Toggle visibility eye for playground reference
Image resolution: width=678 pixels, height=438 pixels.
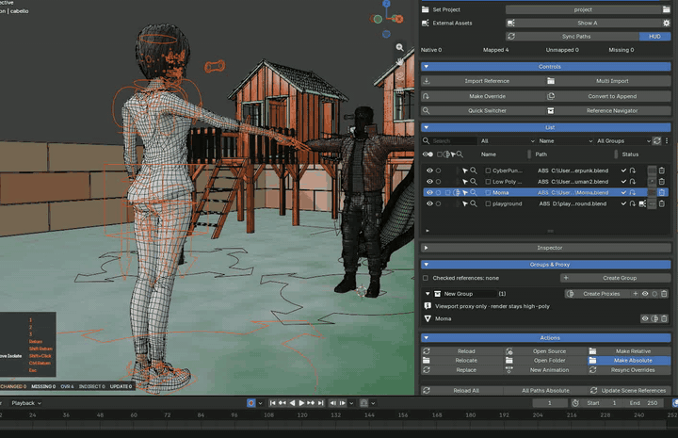tap(429, 203)
